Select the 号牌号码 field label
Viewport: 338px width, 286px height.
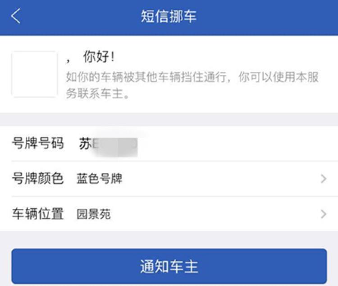[38, 143]
